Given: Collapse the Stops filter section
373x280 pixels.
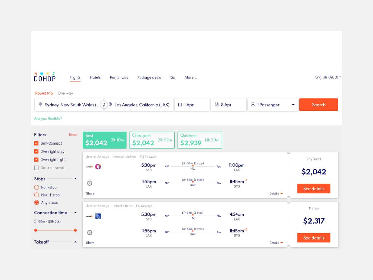Looking at the screenshot, I should click(x=75, y=179).
